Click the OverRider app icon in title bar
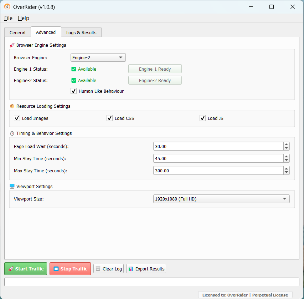Viewport: 304px width, 299px height. pyautogui.click(x=7, y=7)
